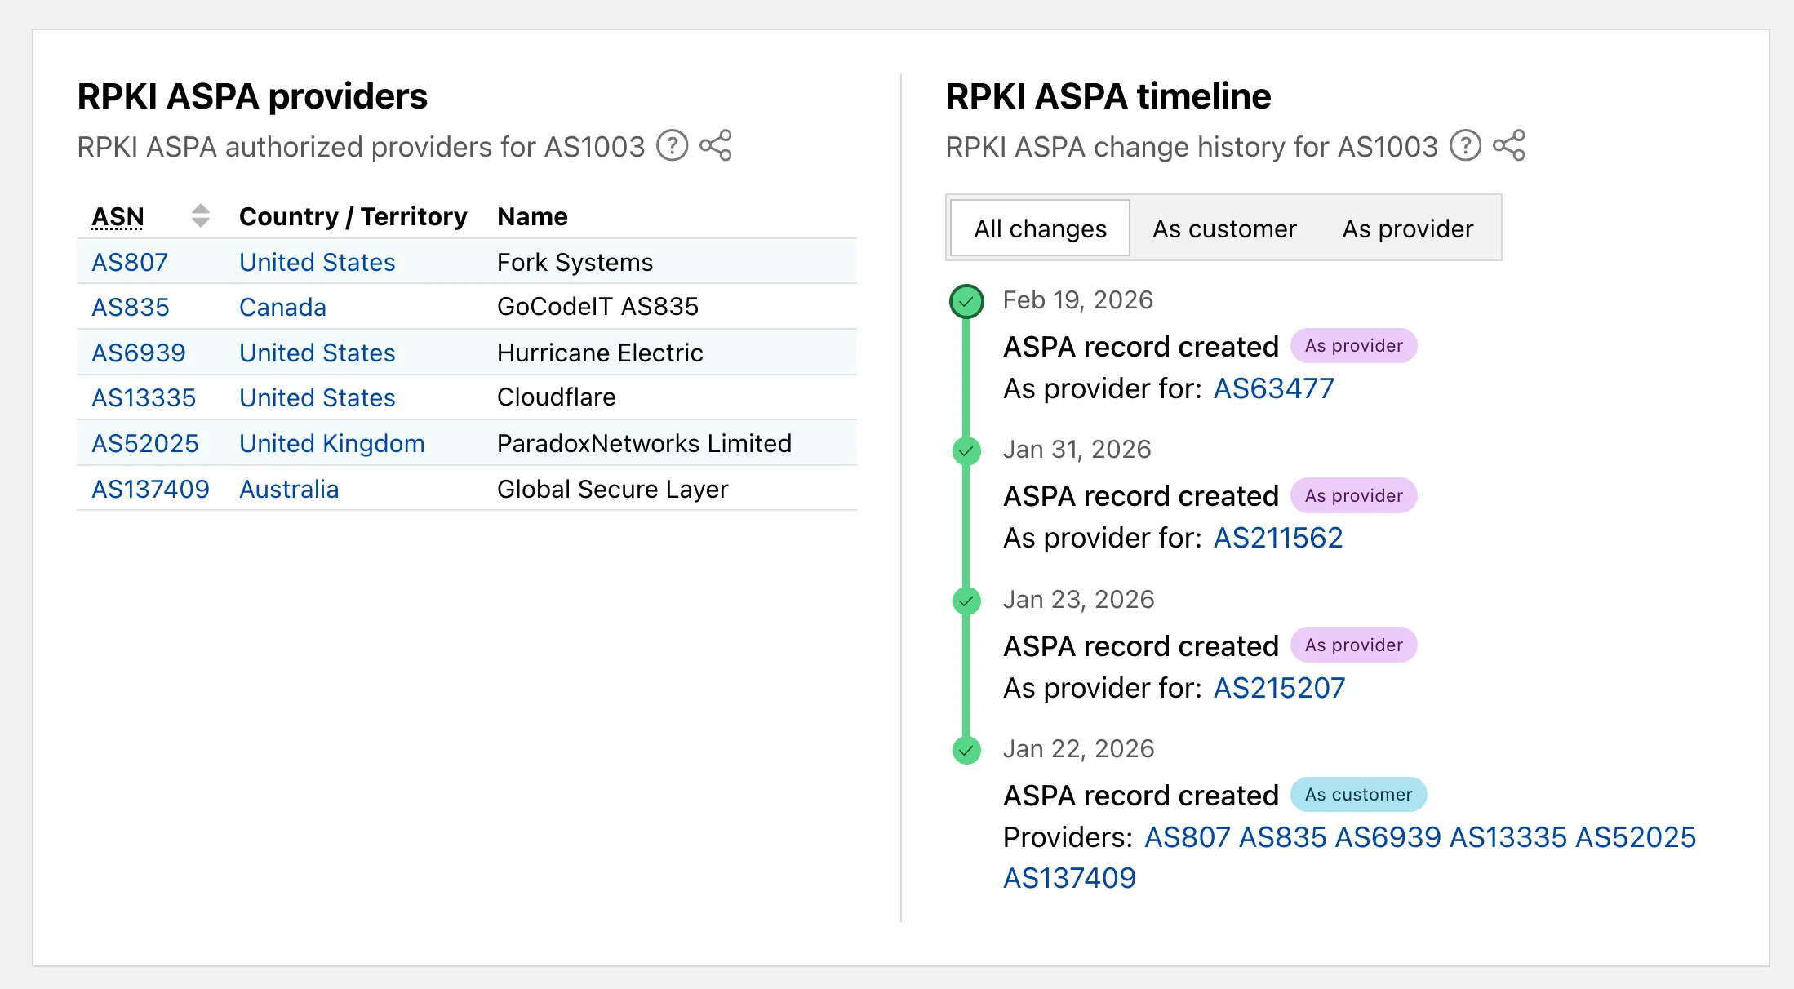1794x989 pixels.
Task: Switch to the As customer tab
Action: click(x=1223, y=228)
